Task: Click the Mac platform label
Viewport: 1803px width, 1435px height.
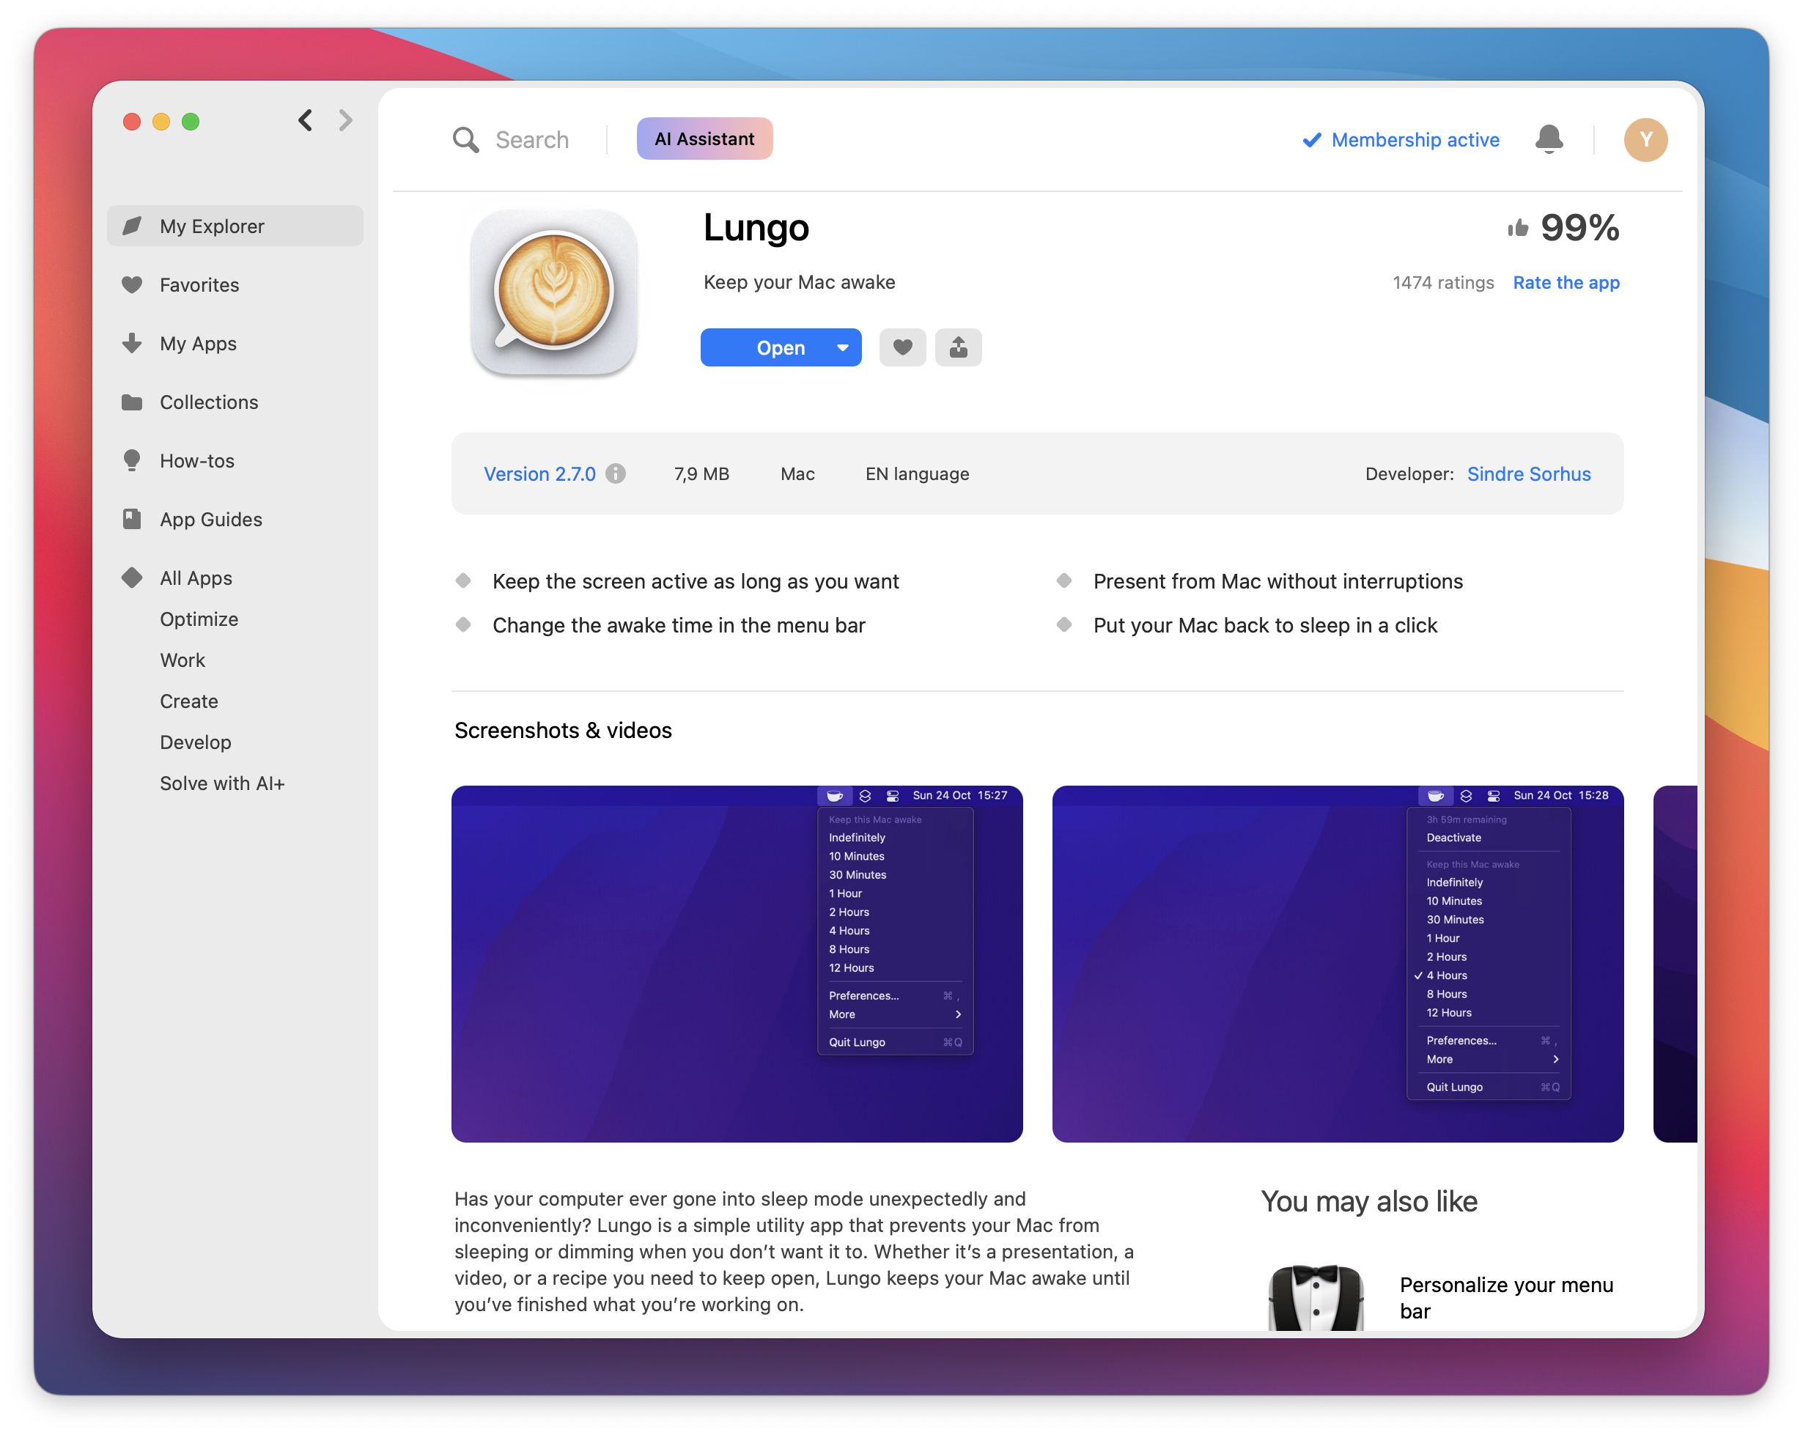Action: point(797,474)
